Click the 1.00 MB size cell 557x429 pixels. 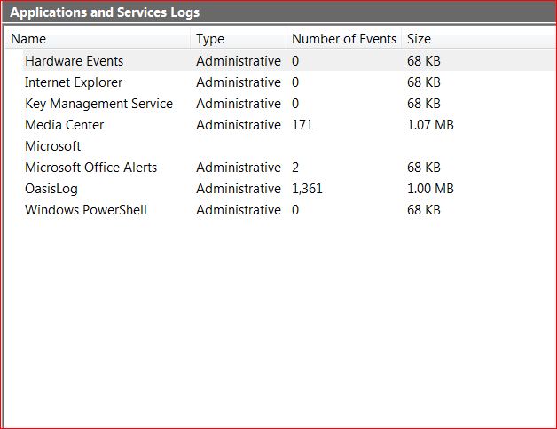(430, 189)
